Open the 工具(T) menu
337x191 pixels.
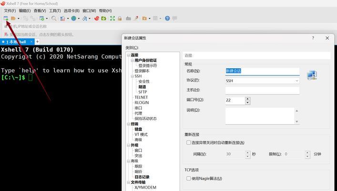55,11
